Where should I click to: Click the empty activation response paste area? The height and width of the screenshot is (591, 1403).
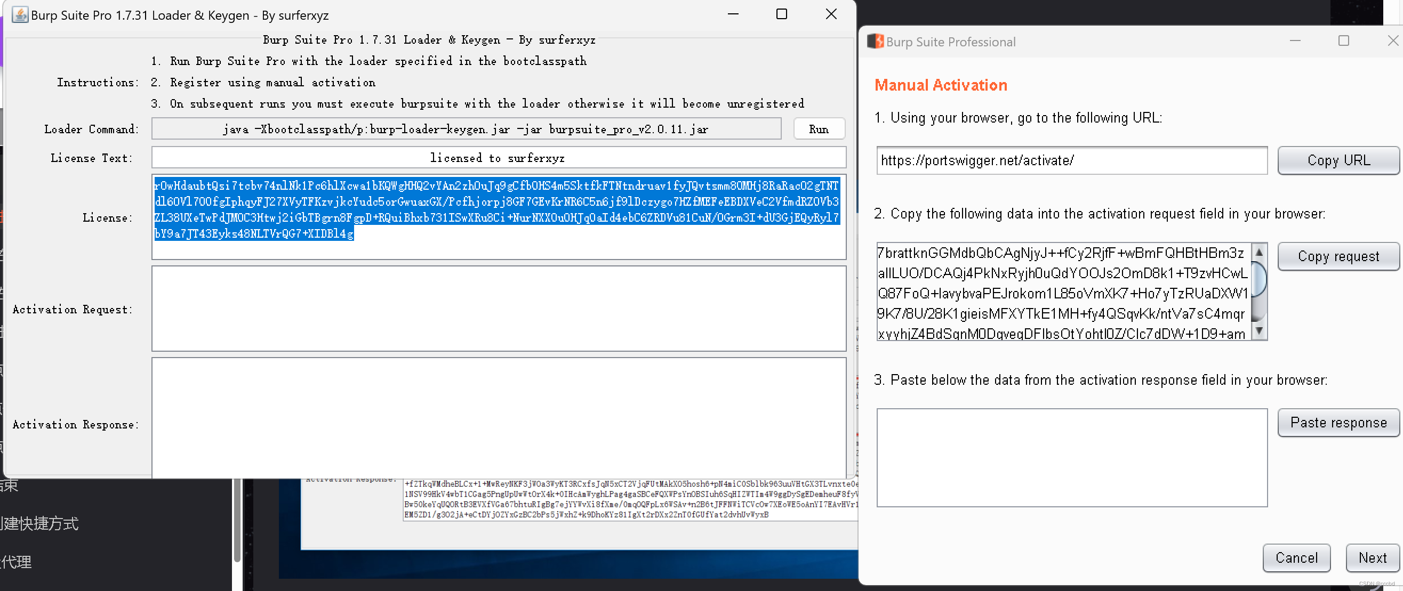[x=1071, y=458]
